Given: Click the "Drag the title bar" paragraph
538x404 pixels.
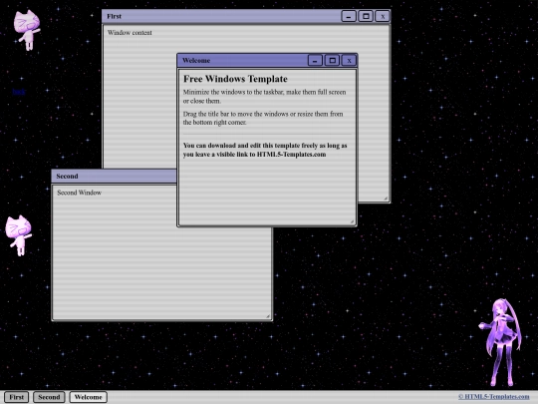Looking at the screenshot, I should coord(263,118).
